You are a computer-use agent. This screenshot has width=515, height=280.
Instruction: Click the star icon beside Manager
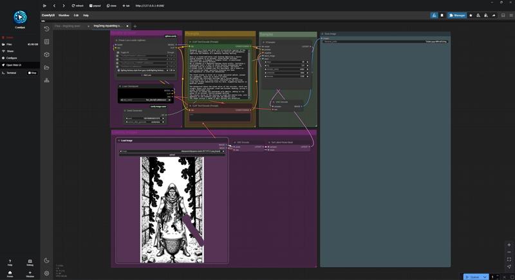tap(471, 15)
